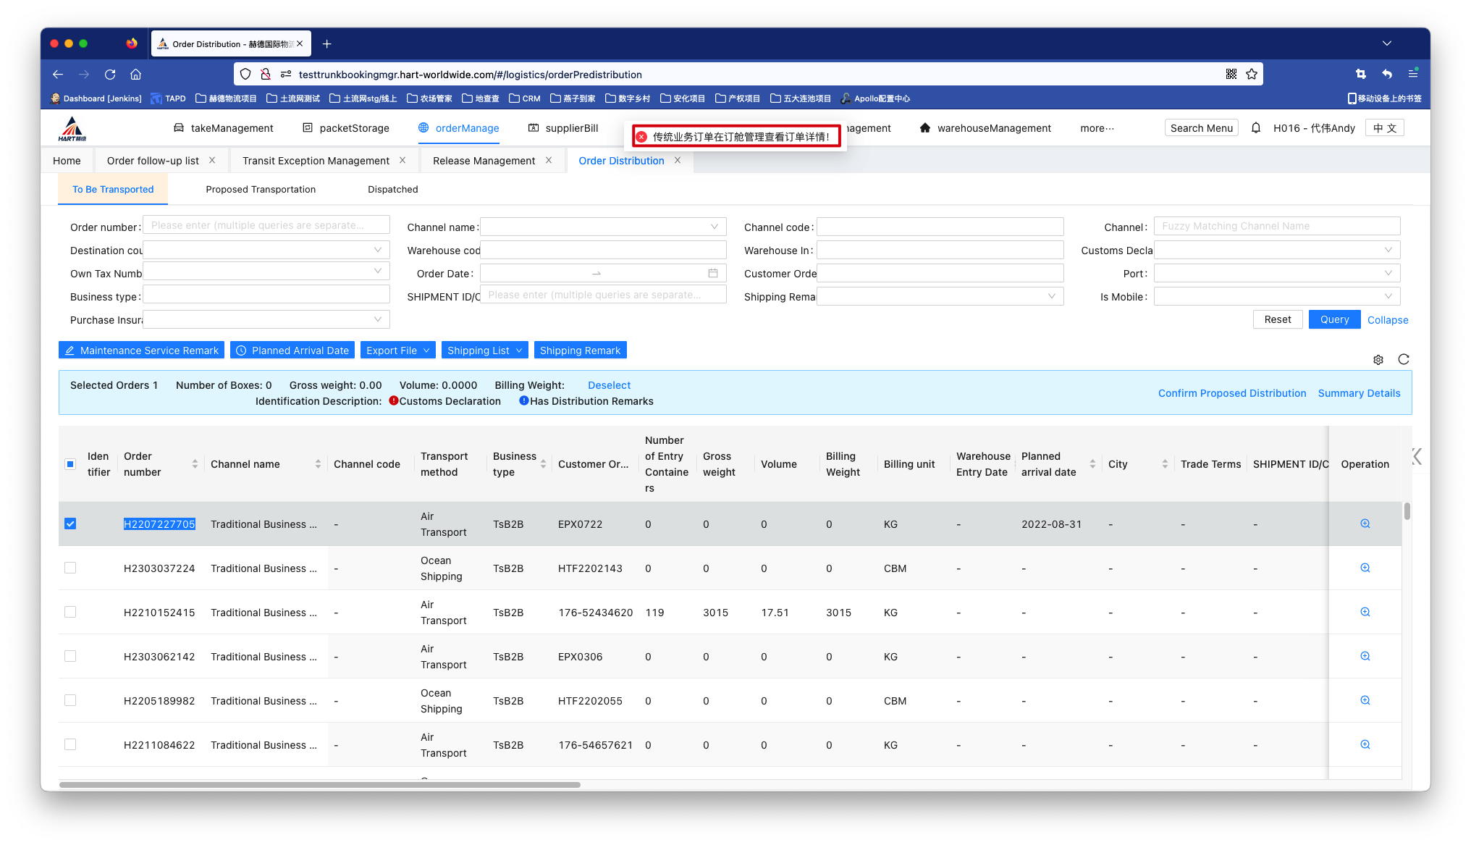Uncheck the checkbox for order H2207227705
The height and width of the screenshot is (845, 1471).
click(70, 524)
